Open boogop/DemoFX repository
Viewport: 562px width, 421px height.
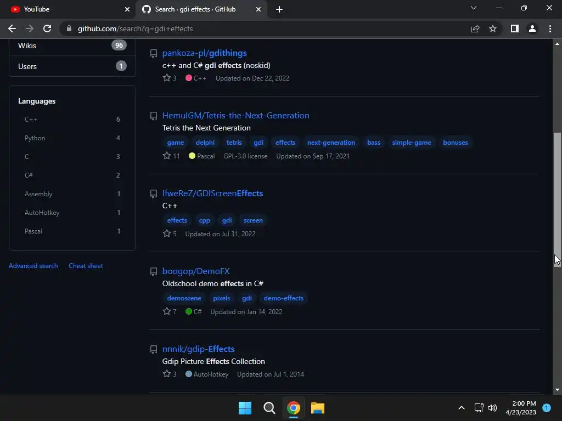[x=196, y=271]
